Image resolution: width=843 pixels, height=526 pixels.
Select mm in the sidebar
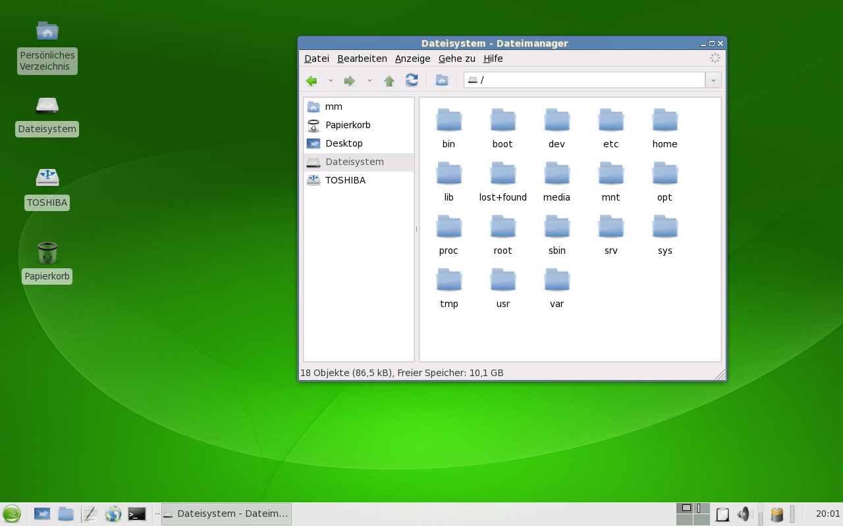pyautogui.click(x=359, y=107)
